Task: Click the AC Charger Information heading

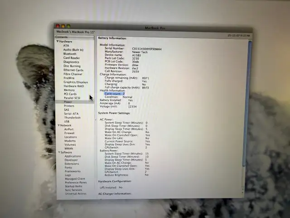Action: (x=115, y=194)
